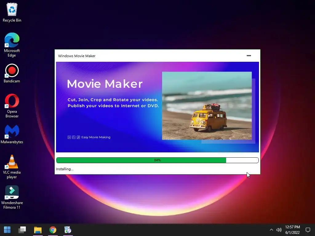Click the music note icon beside Easy Movie Making
The height and width of the screenshot is (236, 315).
click(x=78, y=137)
